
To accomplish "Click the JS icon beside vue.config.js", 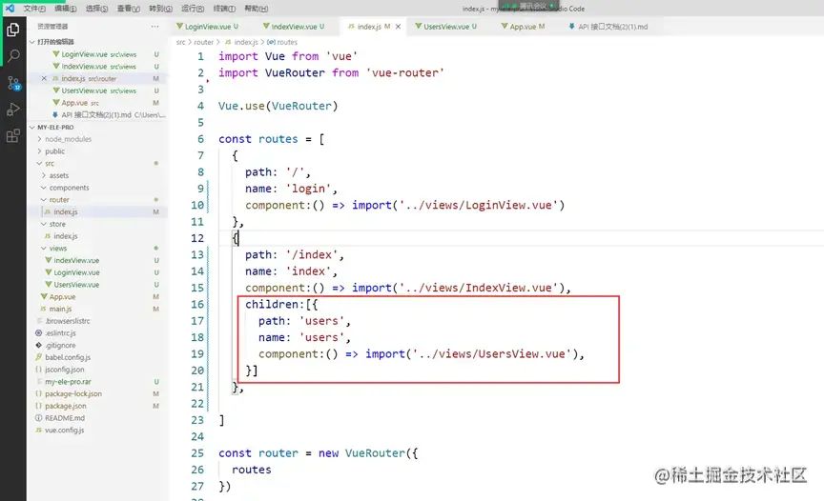I will pos(38,430).
